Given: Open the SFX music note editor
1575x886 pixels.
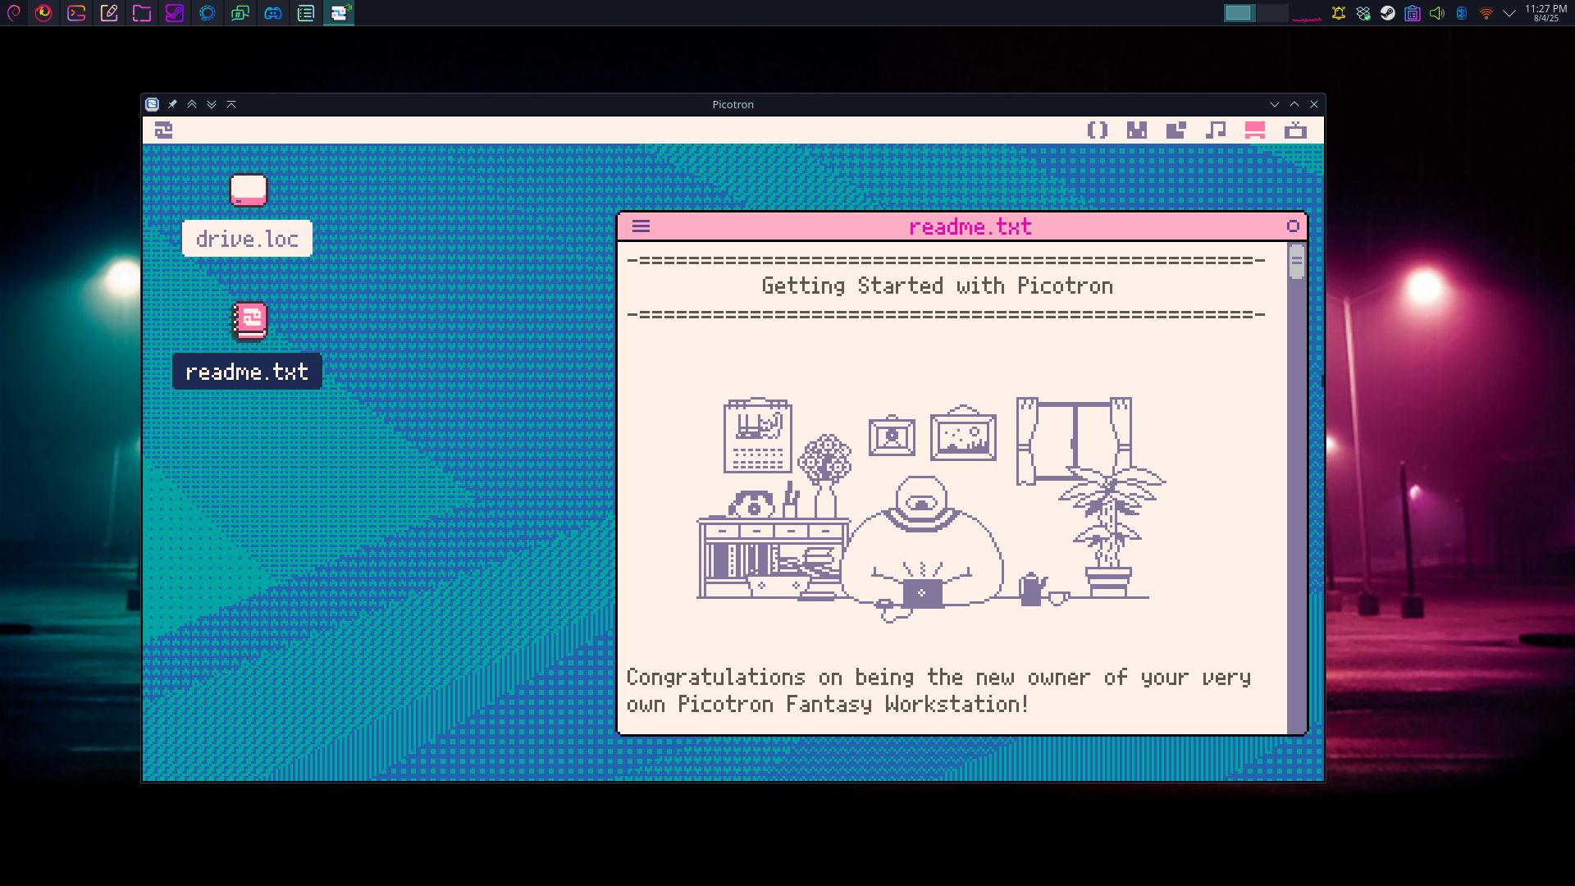Looking at the screenshot, I should click(1215, 130).
